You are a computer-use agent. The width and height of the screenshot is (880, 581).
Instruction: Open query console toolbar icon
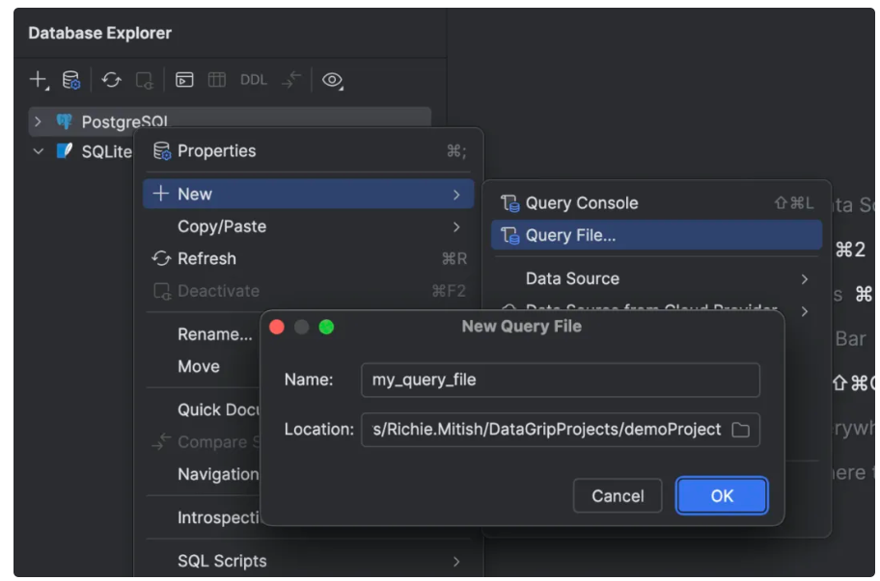pos(184,80)
